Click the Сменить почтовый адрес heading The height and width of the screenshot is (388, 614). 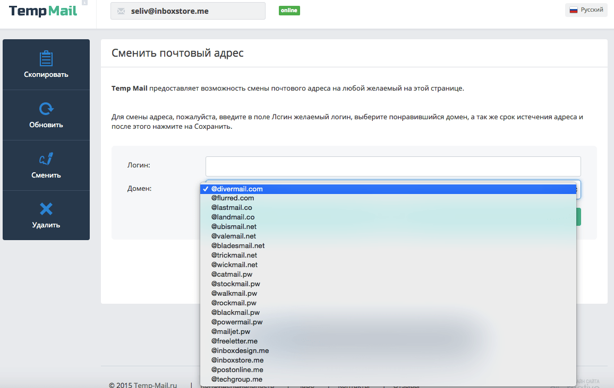coord(177,53)
